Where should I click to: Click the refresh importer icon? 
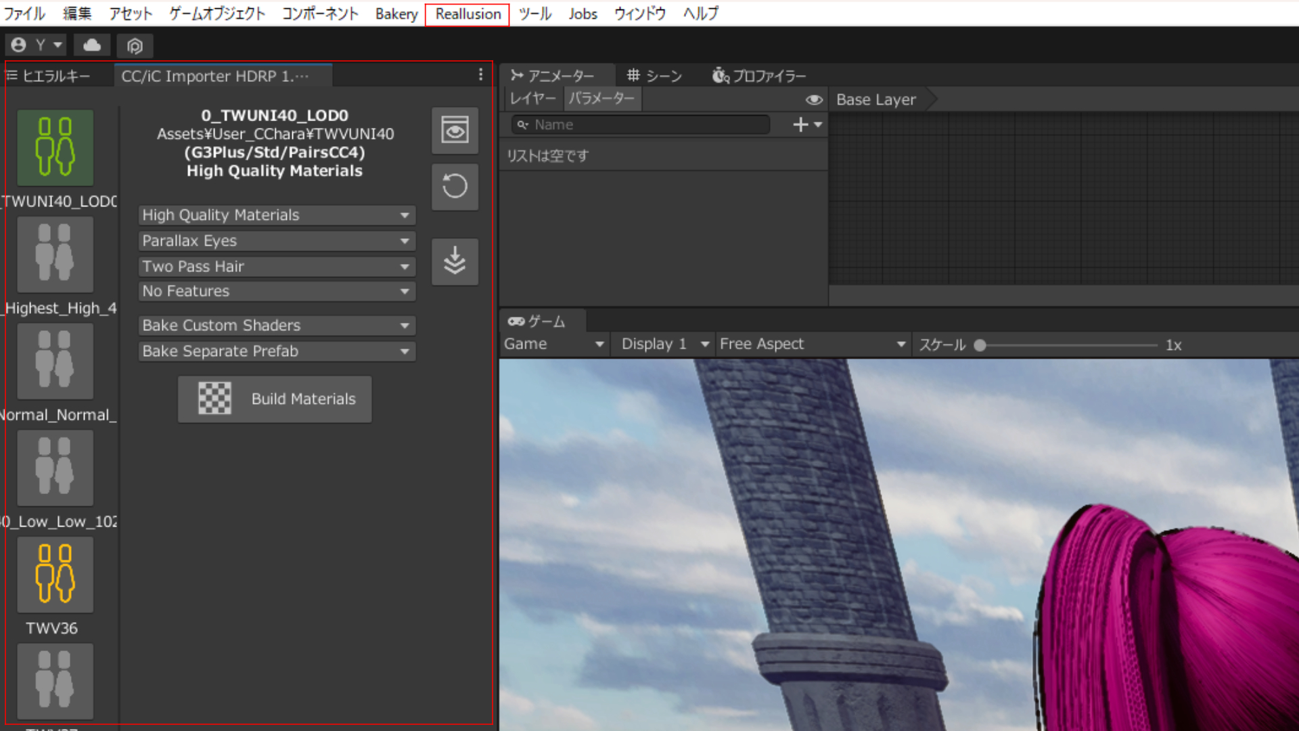[x=455, y=187]
